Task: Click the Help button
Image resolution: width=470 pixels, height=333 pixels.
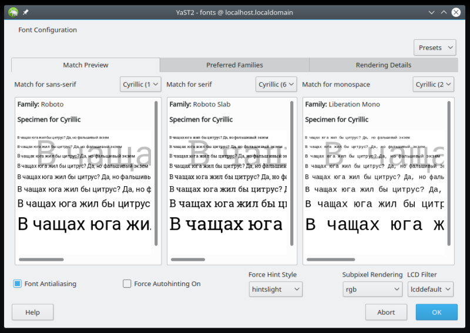Action: coord(33,312)
